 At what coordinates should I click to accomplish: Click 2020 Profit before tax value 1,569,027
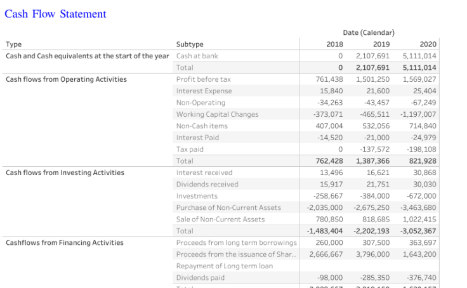click(419, 79)
